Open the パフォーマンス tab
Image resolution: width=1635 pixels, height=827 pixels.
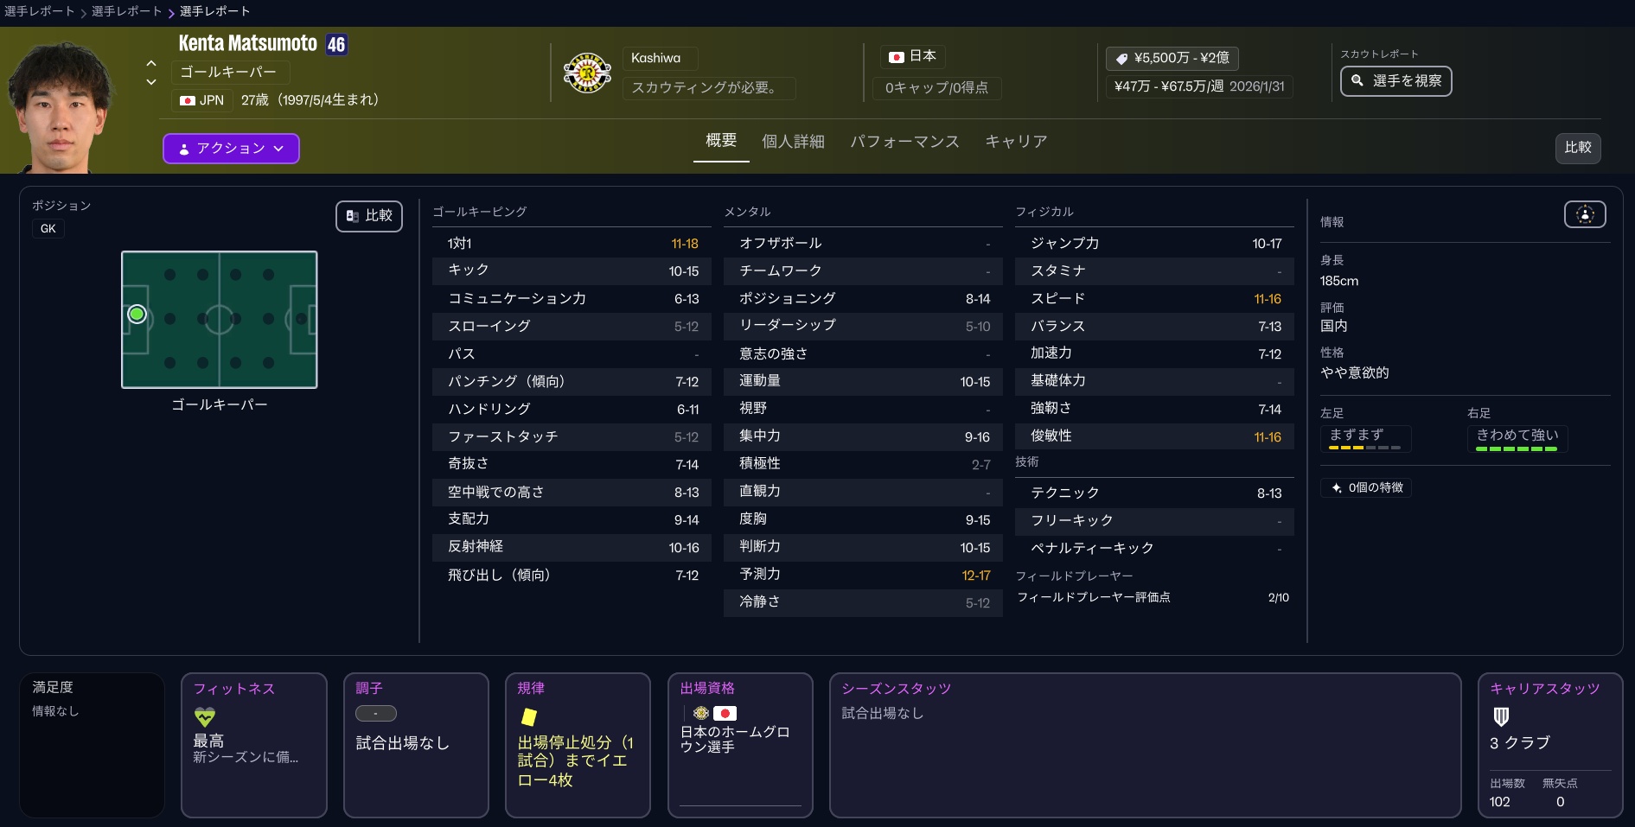coord(904,142)
